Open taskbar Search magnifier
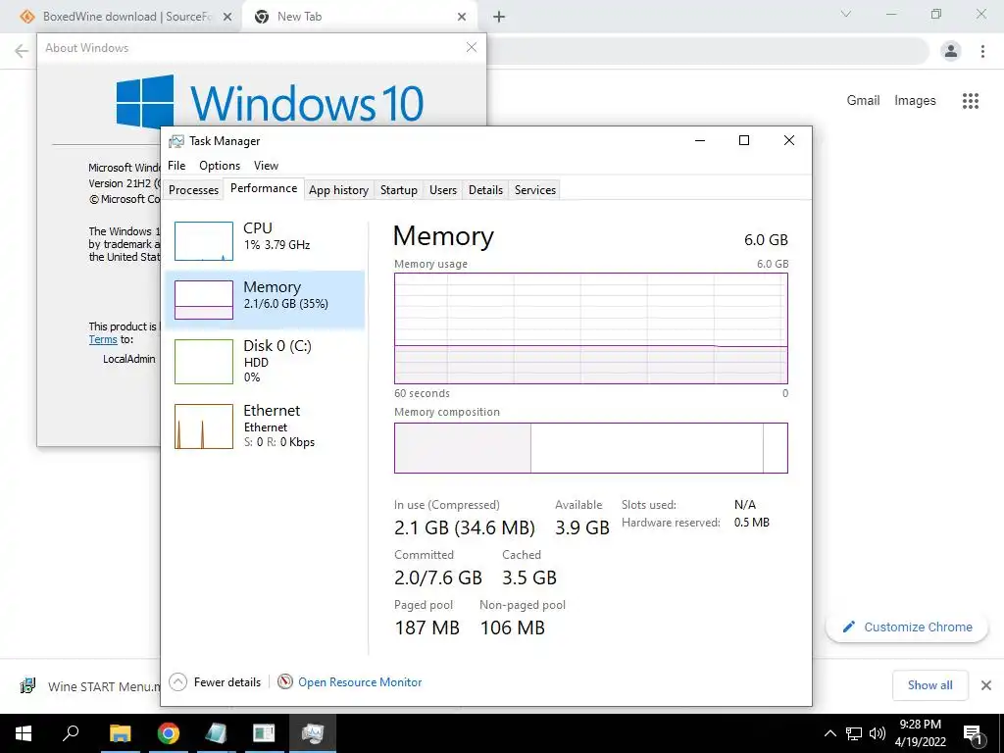The image size is (1004, 753). pyautogui.click(x=71, y=733)
